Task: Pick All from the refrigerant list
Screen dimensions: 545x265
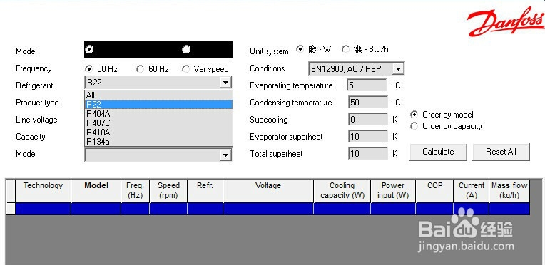Action: pos(158,95)
